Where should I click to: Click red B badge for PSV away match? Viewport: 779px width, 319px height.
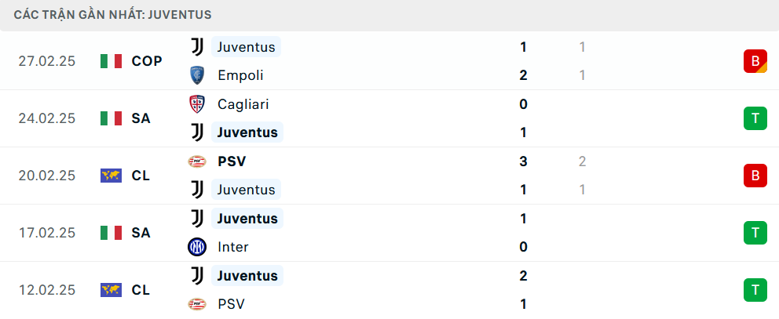tap(755, 176)
